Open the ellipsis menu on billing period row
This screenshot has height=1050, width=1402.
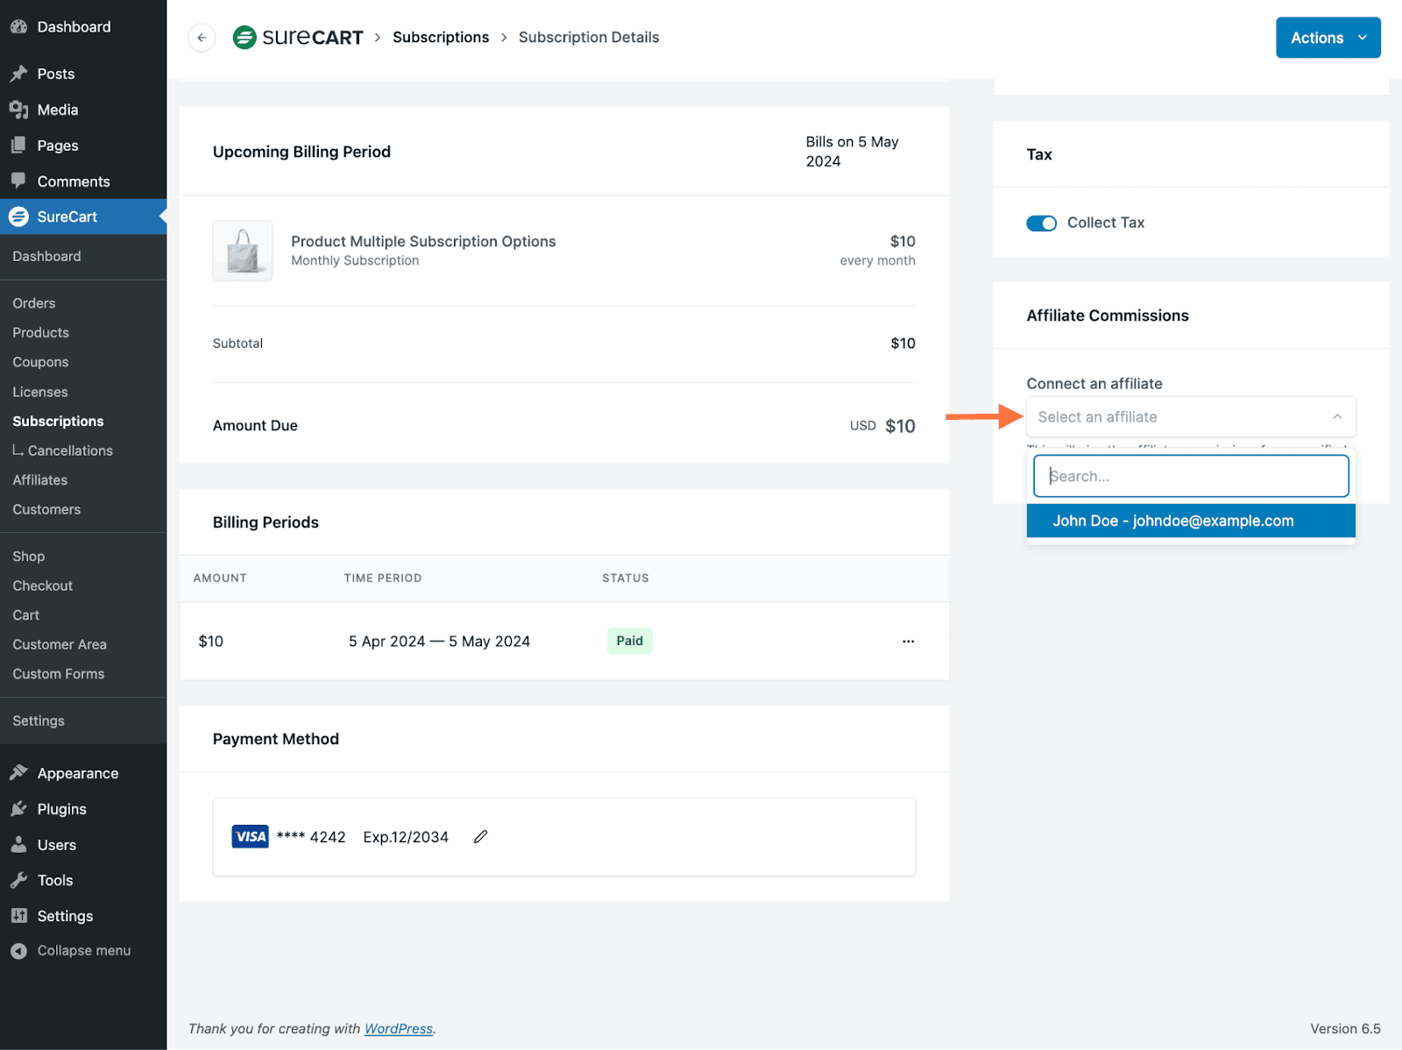click(x=909, y=641)
